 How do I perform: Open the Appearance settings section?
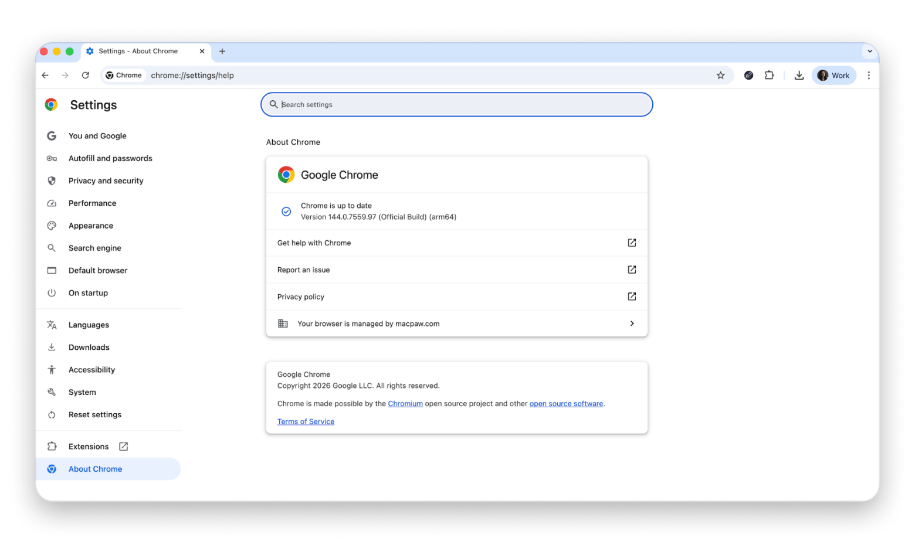pos(90,226)
